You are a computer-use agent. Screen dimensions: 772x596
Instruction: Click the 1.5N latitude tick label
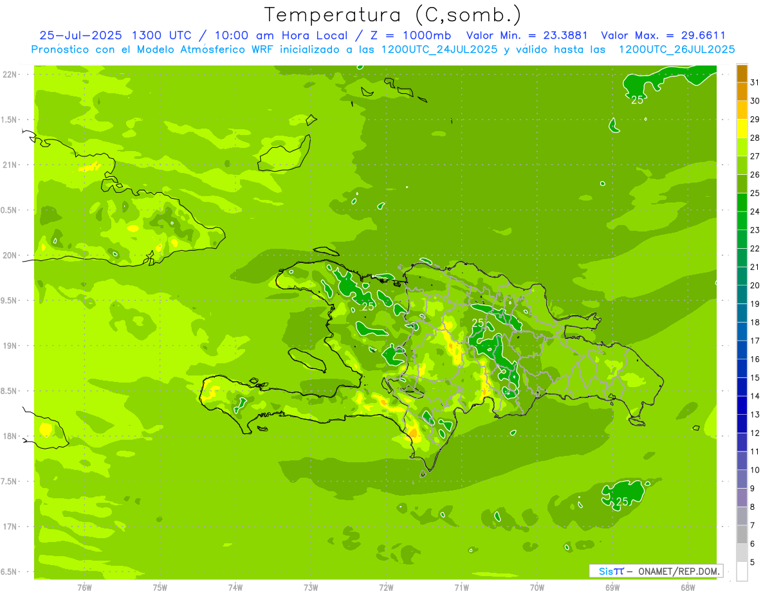pyautogui.click(x=10, y=120)
